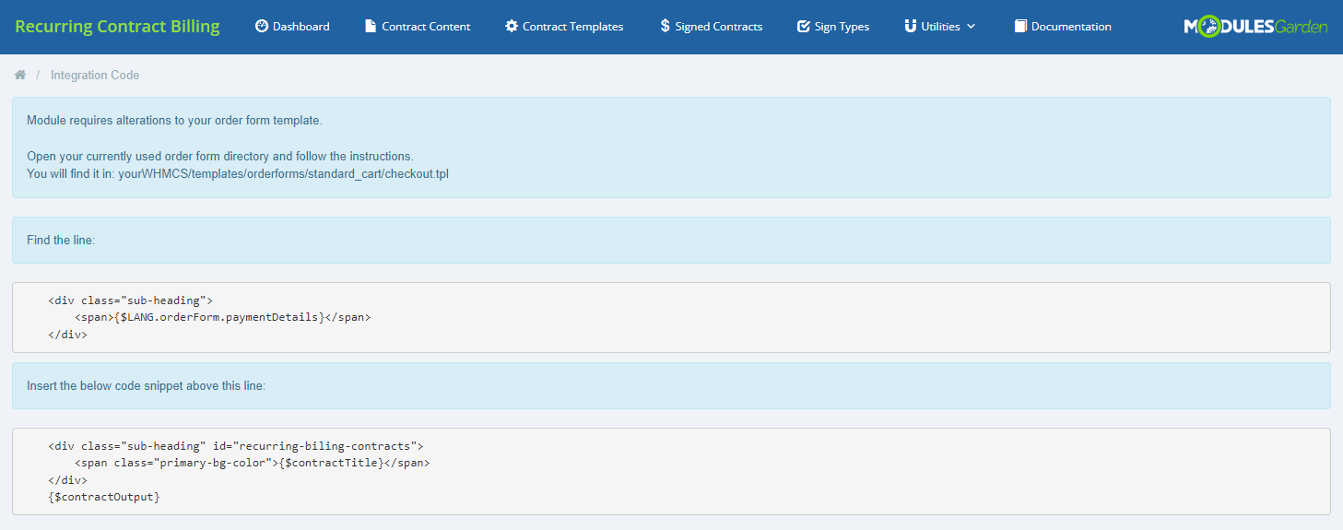Click the {$contractTitle} span code line
The width and height of the screenshot is (1343, 530).
click(253, 463)
